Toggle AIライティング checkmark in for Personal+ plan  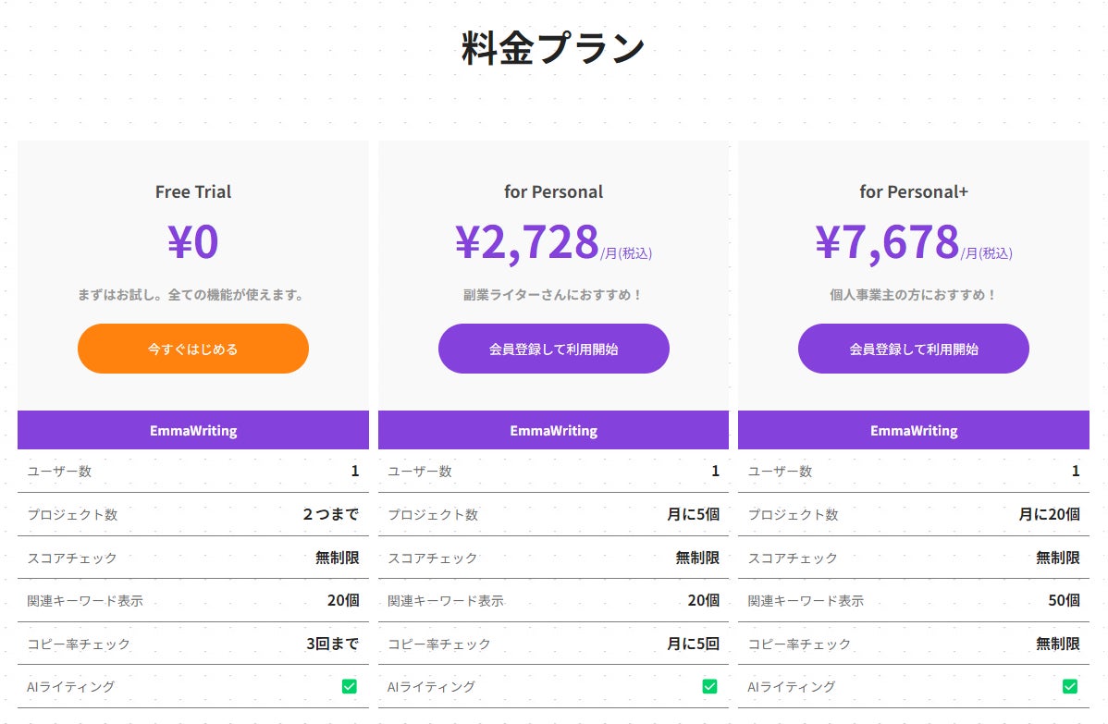point(1069,686)
